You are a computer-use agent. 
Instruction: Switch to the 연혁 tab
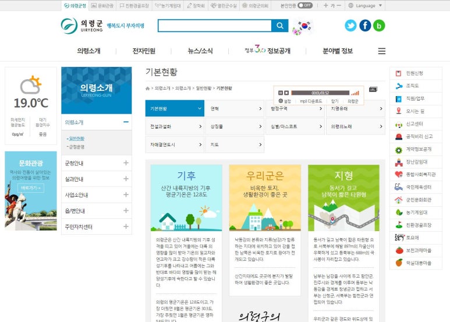click(x=235, y=108)
